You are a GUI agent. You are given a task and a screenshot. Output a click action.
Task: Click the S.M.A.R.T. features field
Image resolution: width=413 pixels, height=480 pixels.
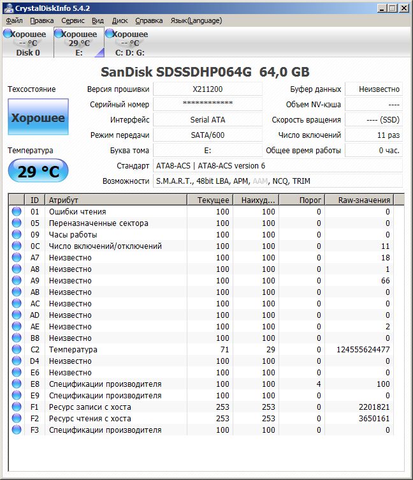[278, 181]
